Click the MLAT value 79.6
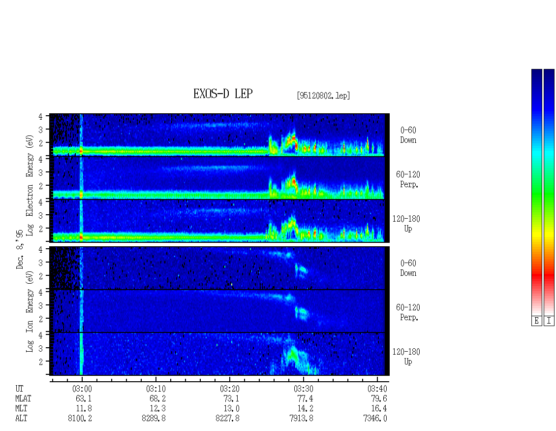 point(379,398)
